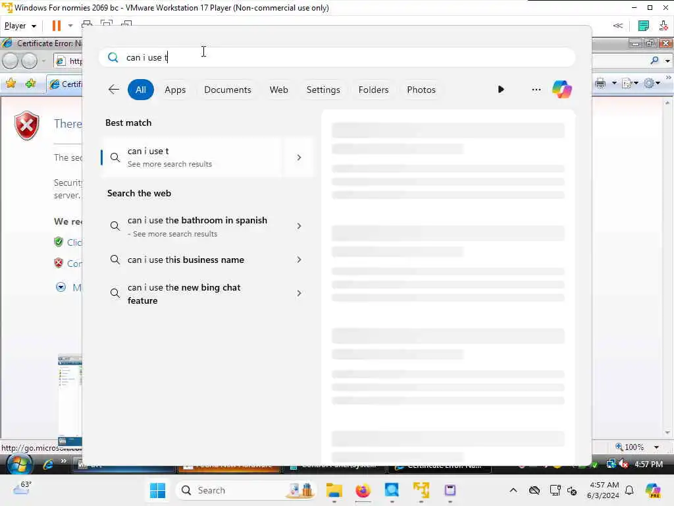
Task: Click IE add to favorites icon
Action: 30,84
